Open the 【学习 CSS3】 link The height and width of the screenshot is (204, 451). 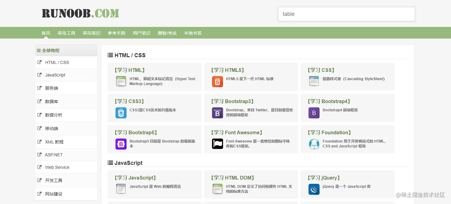coord(129,101)
